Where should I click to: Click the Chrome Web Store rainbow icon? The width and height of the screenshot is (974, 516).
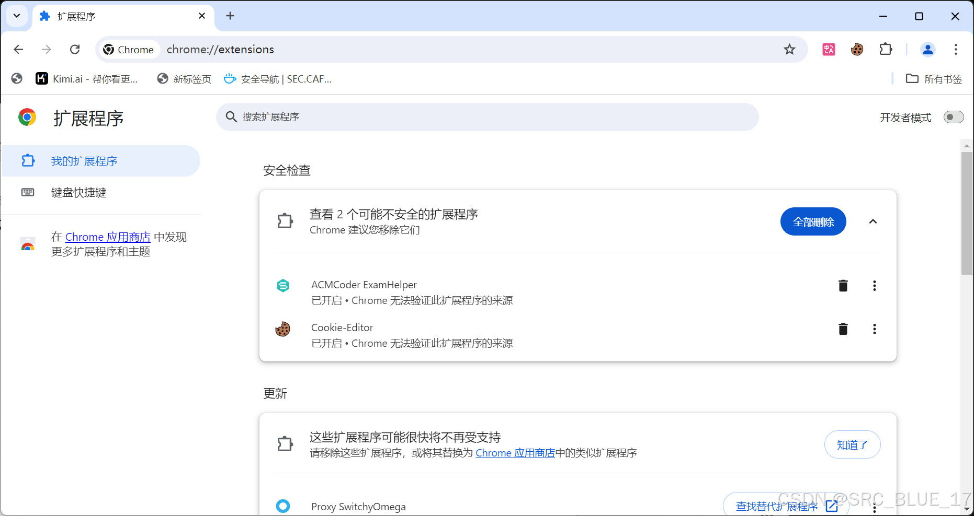point(28,244)
